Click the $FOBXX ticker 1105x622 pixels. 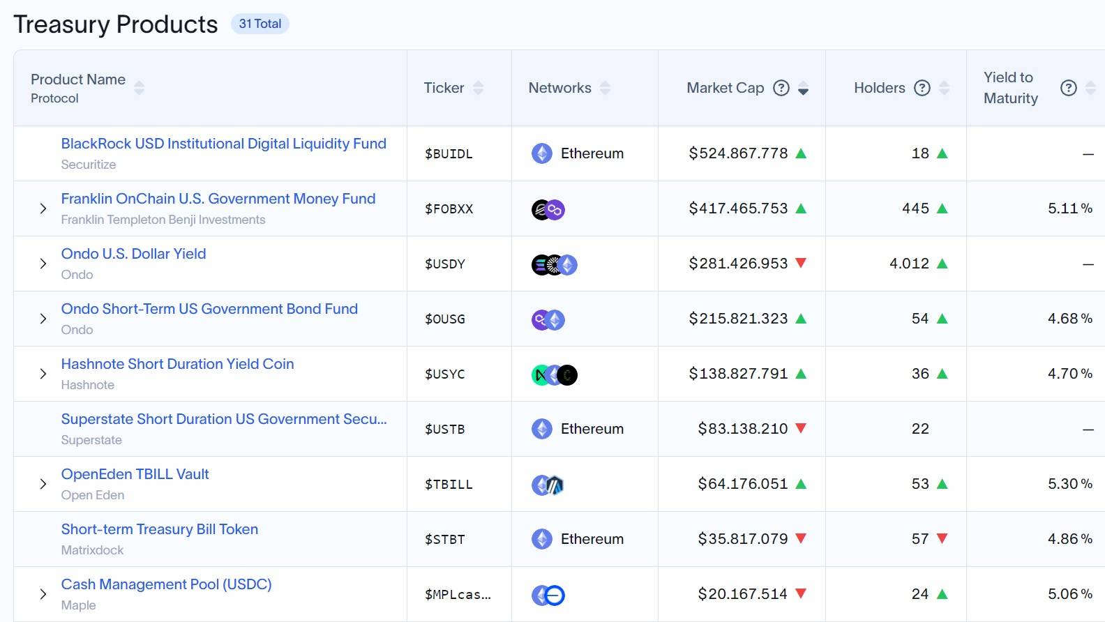[449, 208]
